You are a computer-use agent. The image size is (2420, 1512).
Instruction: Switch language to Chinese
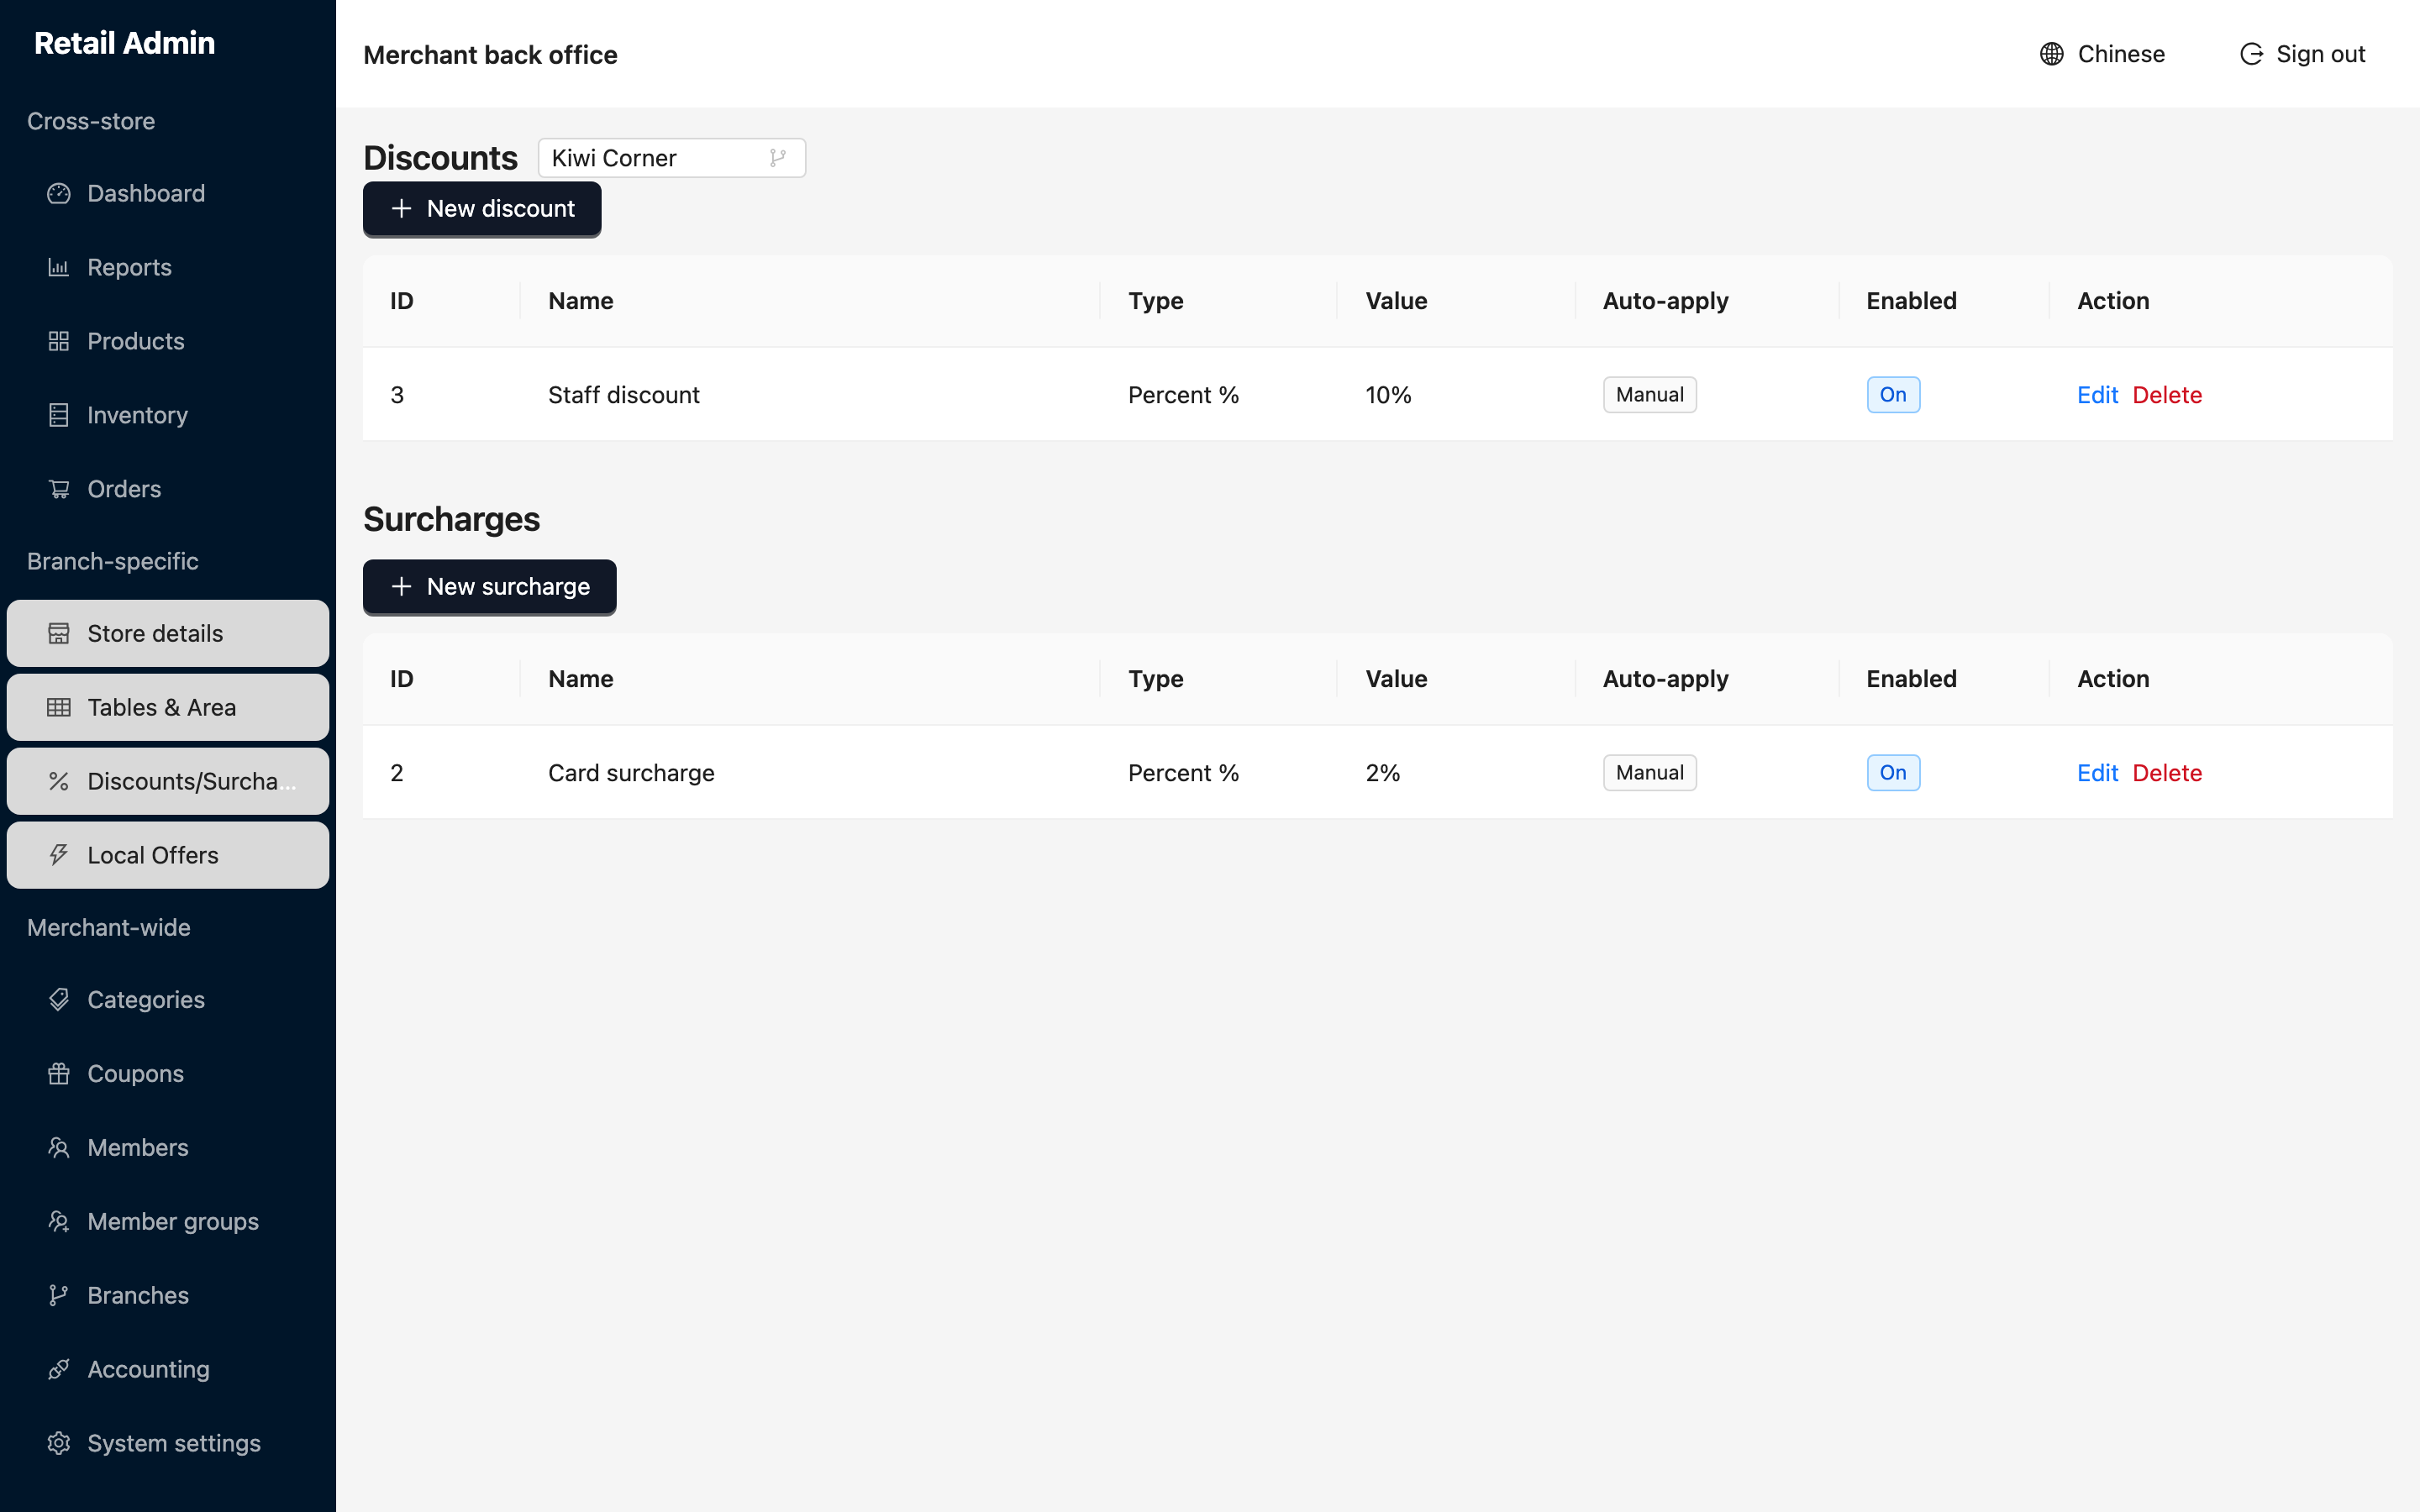pyautogui.click(x=2102, y=54)
